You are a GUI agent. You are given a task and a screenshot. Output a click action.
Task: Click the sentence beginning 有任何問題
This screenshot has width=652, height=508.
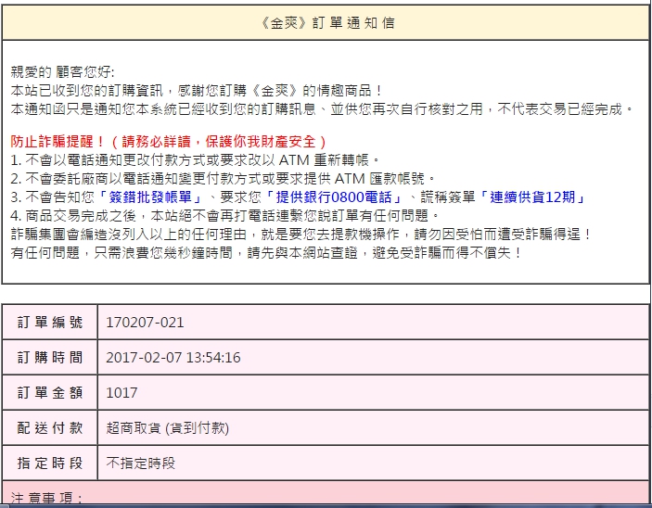[x=266, y=252]
